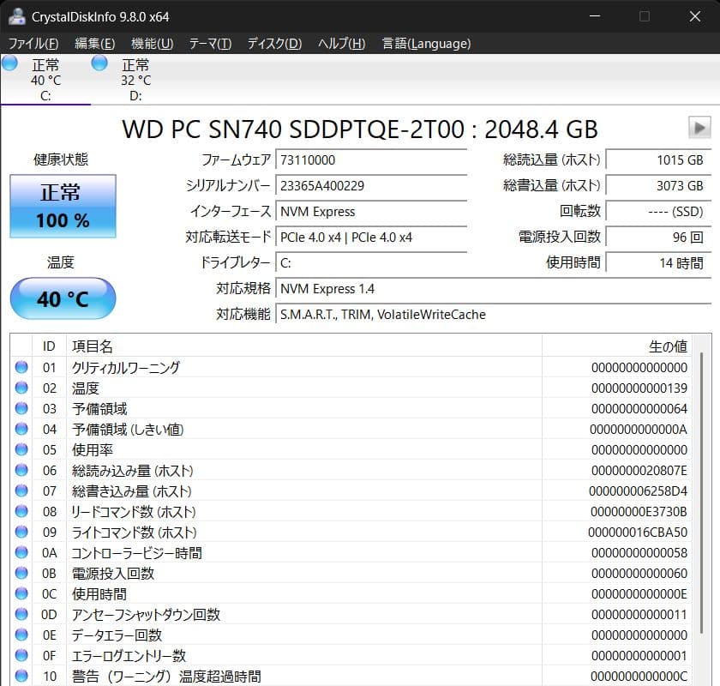Screen dimensions: 720x686
Task: Click status orb for リードコマンド数 row
Action: 21,511
